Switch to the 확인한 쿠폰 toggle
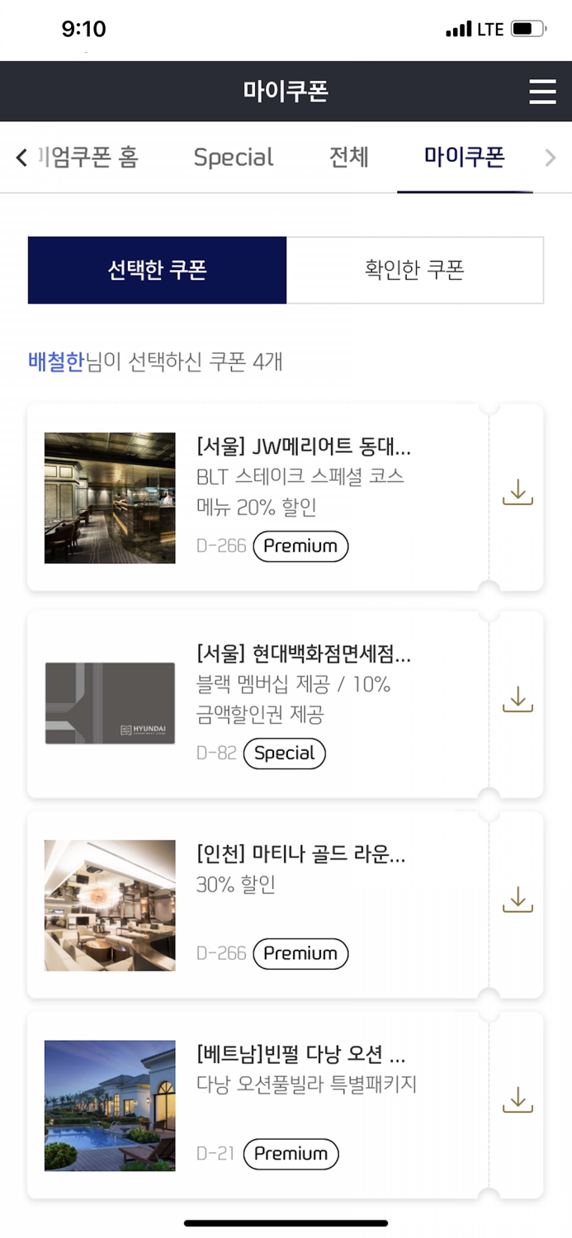572x1238 pixels. point(415,270)
